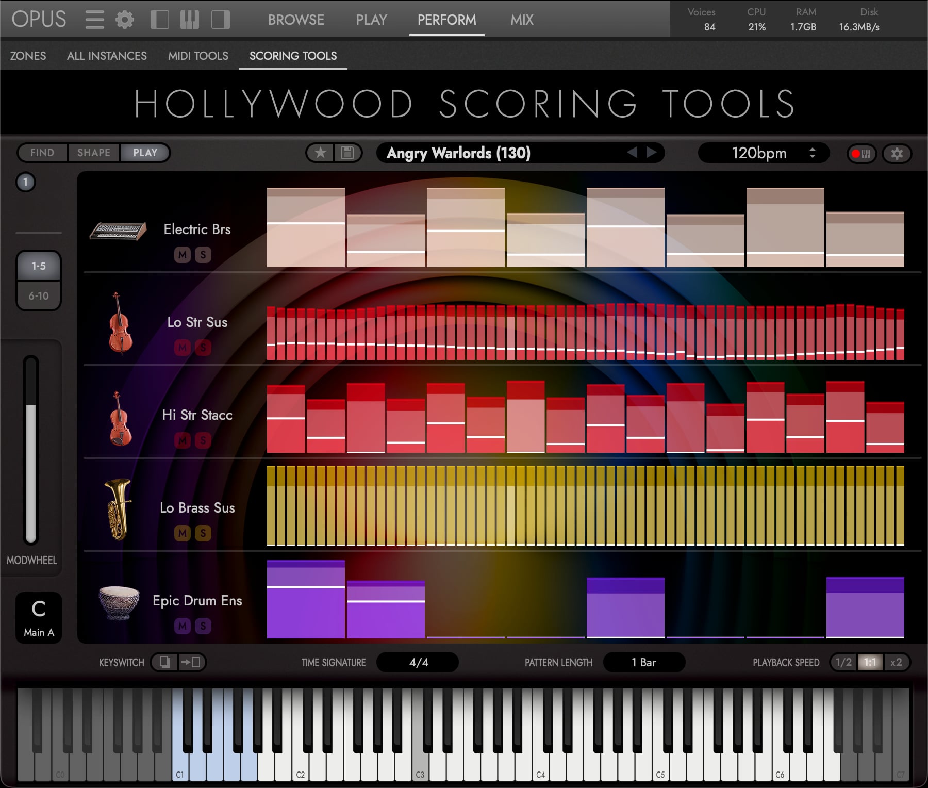
Task: Open the MIDI TOOLS sub-tab
Action: click(198, 56)
